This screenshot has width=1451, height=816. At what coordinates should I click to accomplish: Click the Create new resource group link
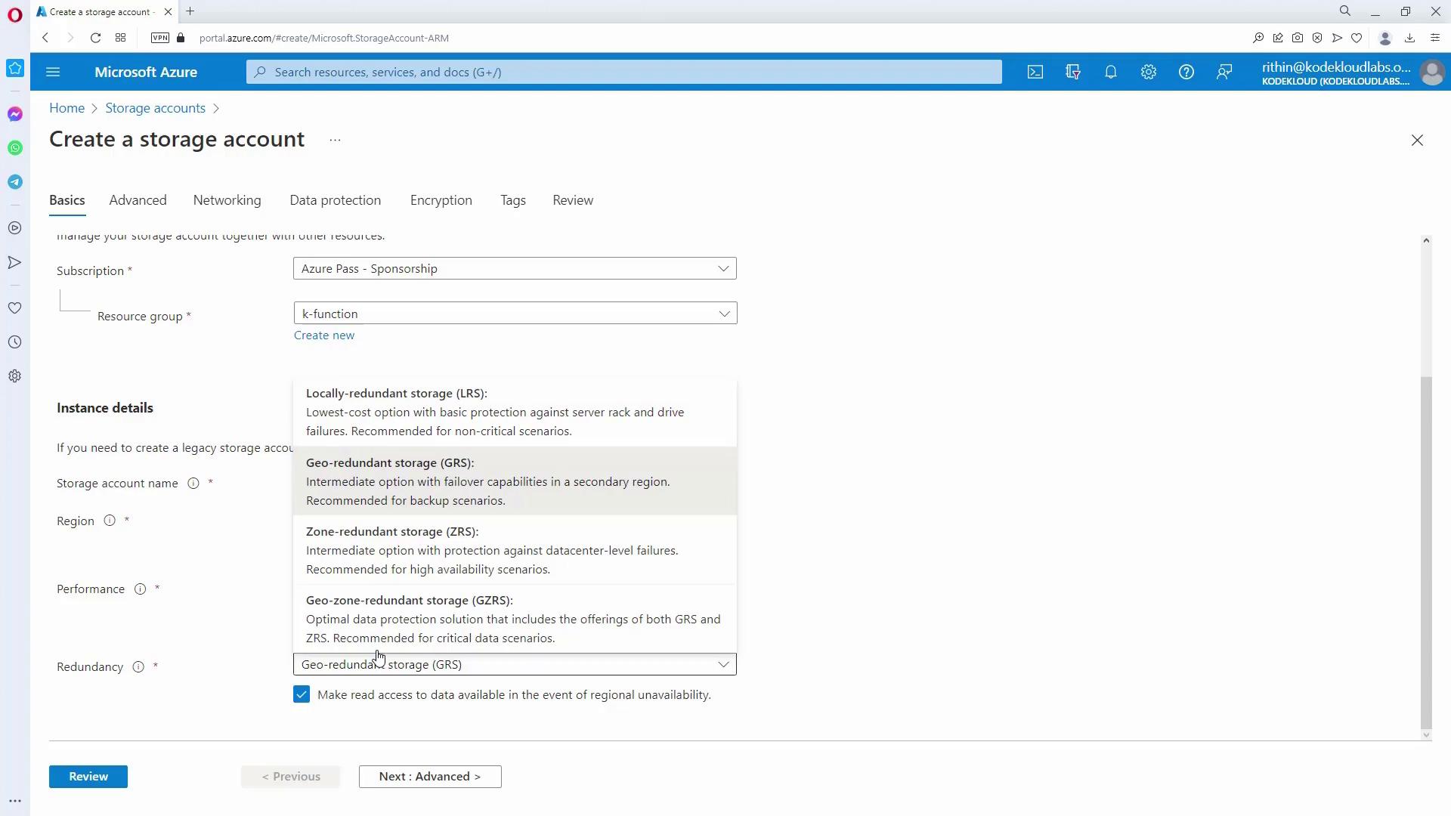pyautogui.click(x=323, y=335)
